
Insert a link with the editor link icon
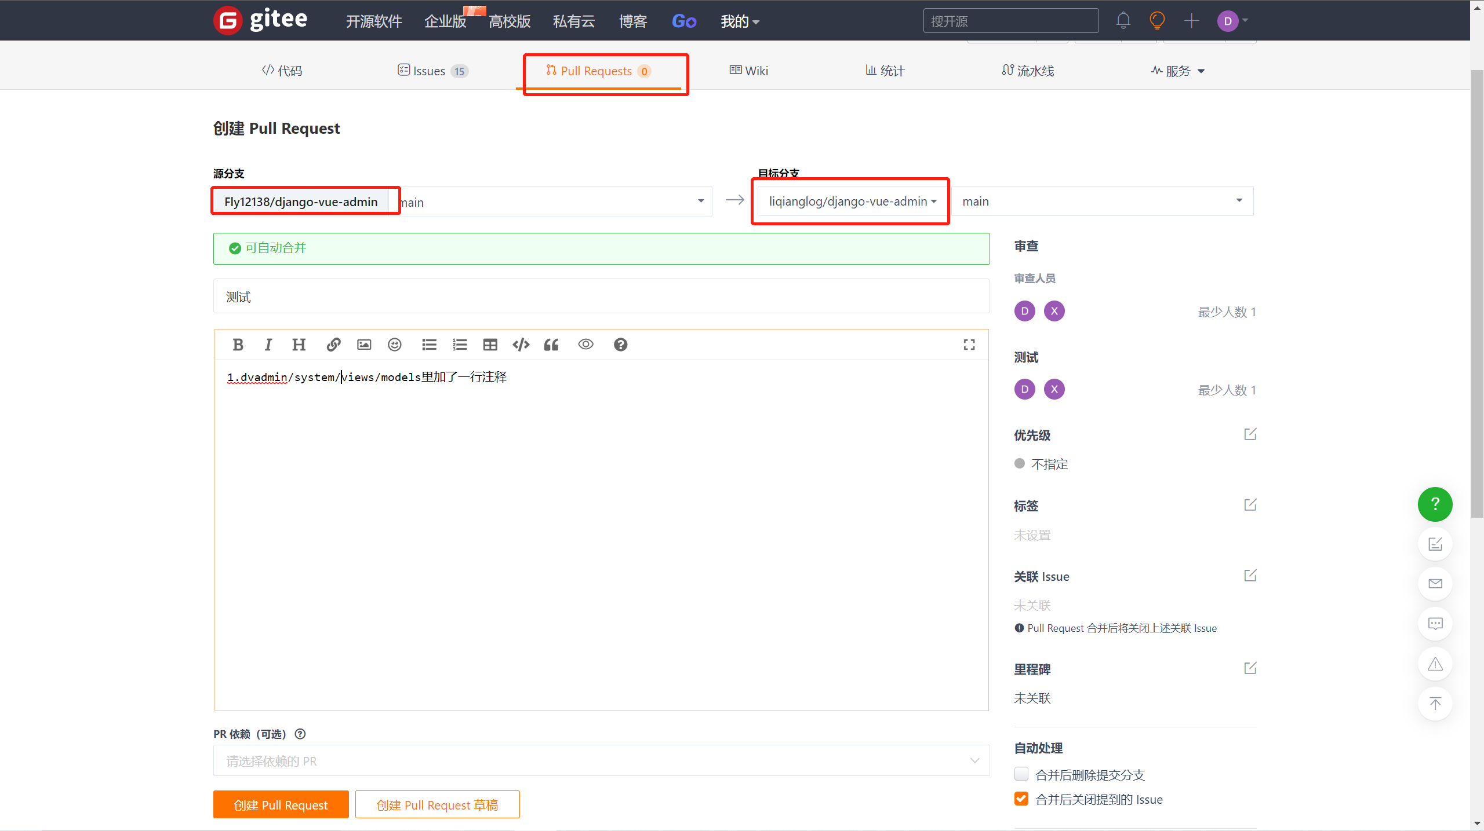coord(333,345)
